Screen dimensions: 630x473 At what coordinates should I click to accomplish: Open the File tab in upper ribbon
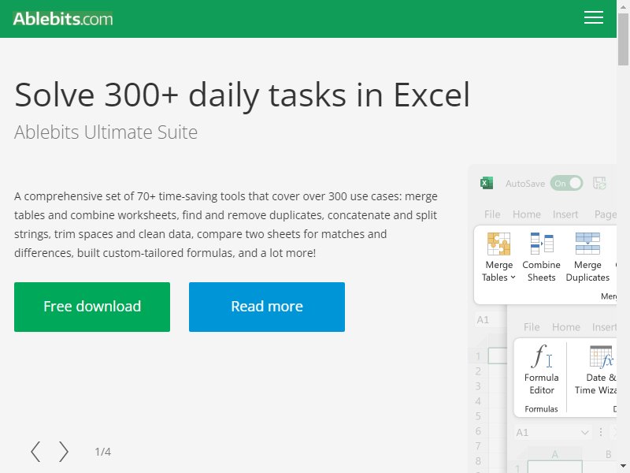pos(492,214)
